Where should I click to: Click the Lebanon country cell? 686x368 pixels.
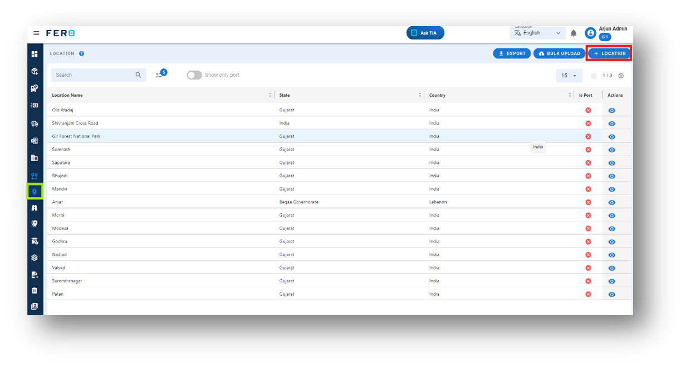438,202
